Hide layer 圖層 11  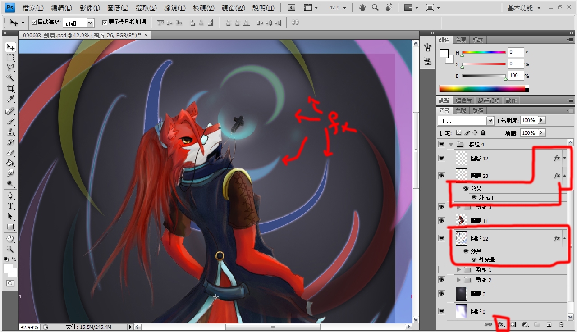pos(441,221)
